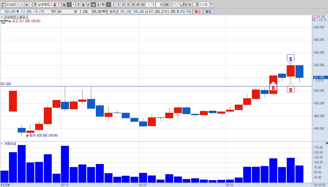Click the stock code input 0126Z0

click(x=11, y=5)
